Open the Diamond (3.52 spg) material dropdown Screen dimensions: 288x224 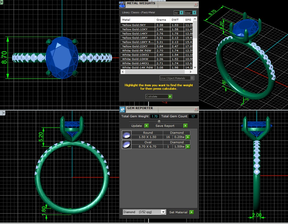click(x=163, y=212)
